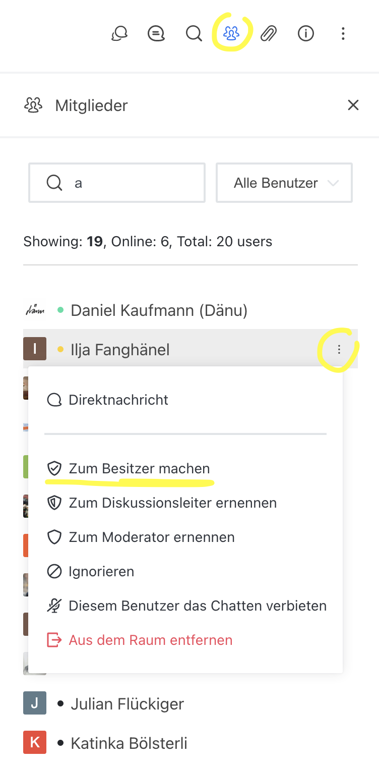The width and height of the screenshot is (379, 766).
Task: Choose Zum Besitzer machen
Action: click(x=139, y=469)
